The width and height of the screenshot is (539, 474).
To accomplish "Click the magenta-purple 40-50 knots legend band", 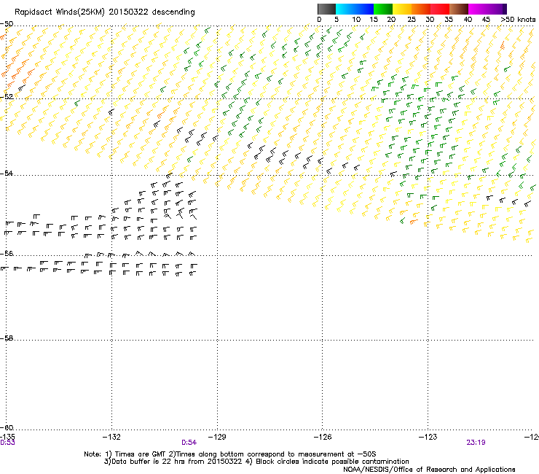I will coord(487,9).
